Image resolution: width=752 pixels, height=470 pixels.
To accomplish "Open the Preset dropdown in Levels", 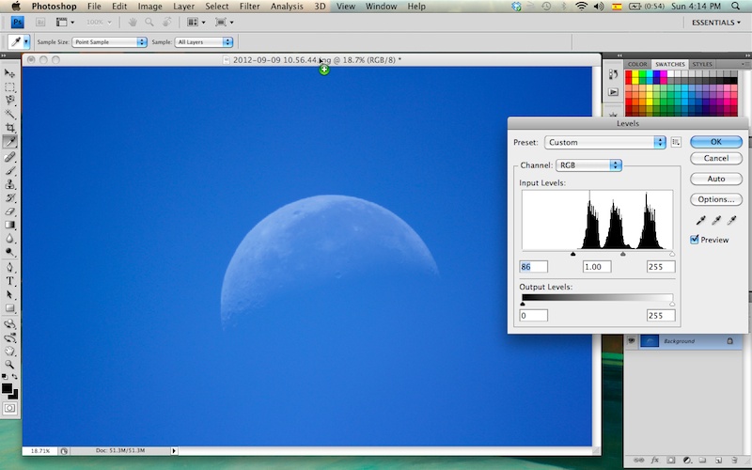I will click(605, 142).
